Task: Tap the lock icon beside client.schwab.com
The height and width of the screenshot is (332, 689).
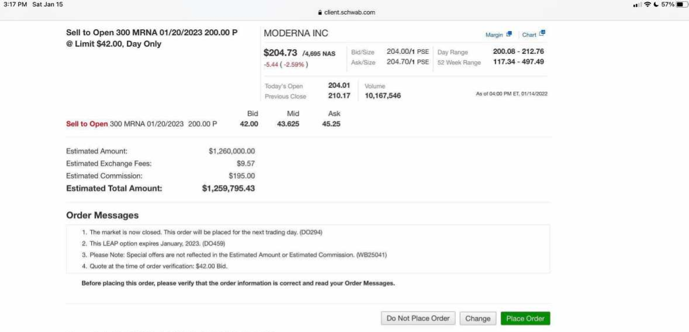Action: pyautogui.click(x=320, y=13)
